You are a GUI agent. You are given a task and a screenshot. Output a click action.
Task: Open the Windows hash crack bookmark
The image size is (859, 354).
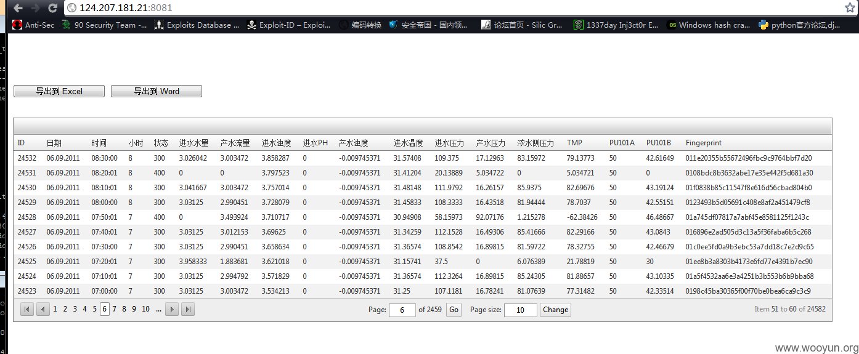[x=709, y=25]
